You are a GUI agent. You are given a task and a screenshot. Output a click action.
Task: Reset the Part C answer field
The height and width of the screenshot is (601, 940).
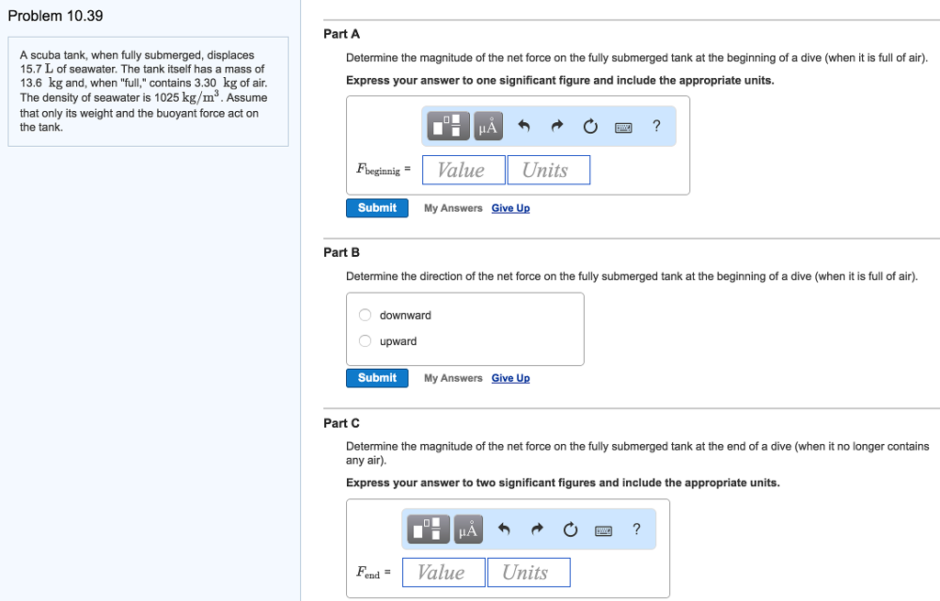click(x=571, y=529)
